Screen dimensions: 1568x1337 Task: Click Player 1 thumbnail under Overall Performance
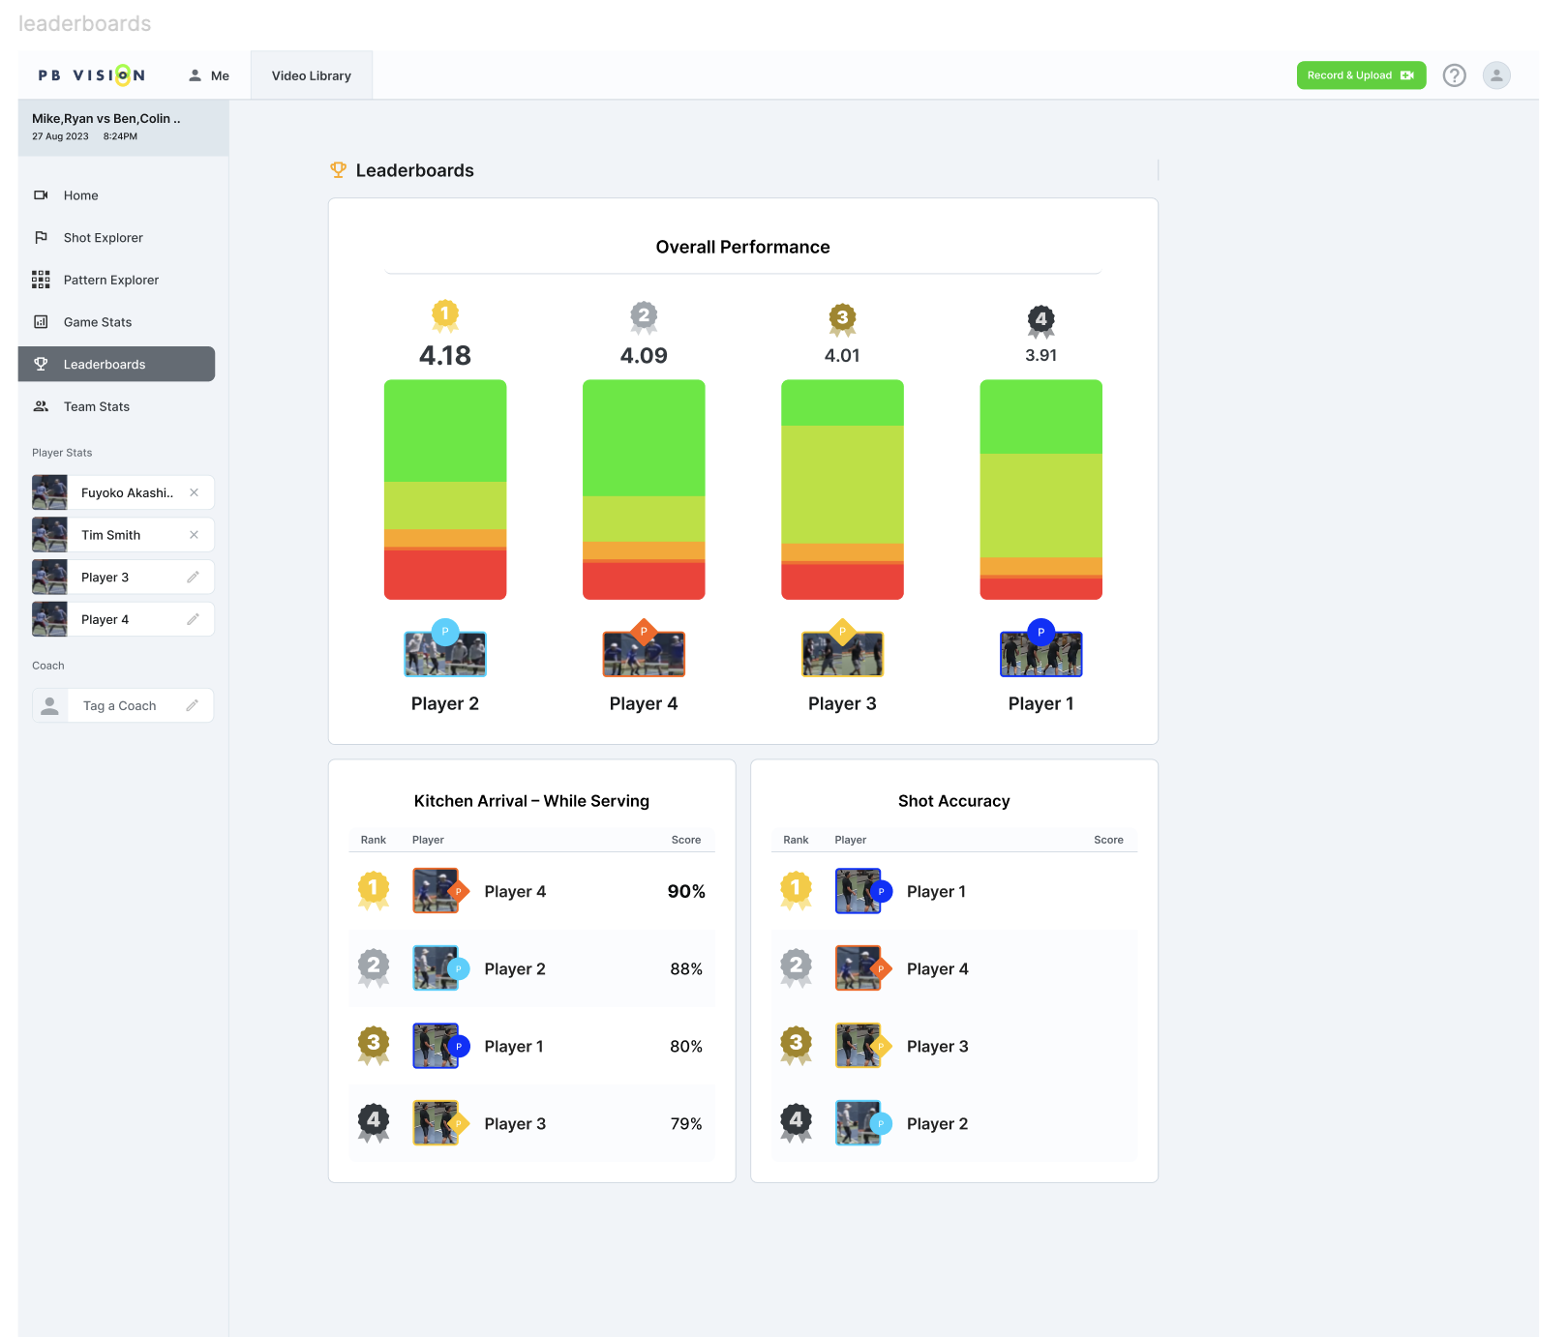pos(1040,653)
